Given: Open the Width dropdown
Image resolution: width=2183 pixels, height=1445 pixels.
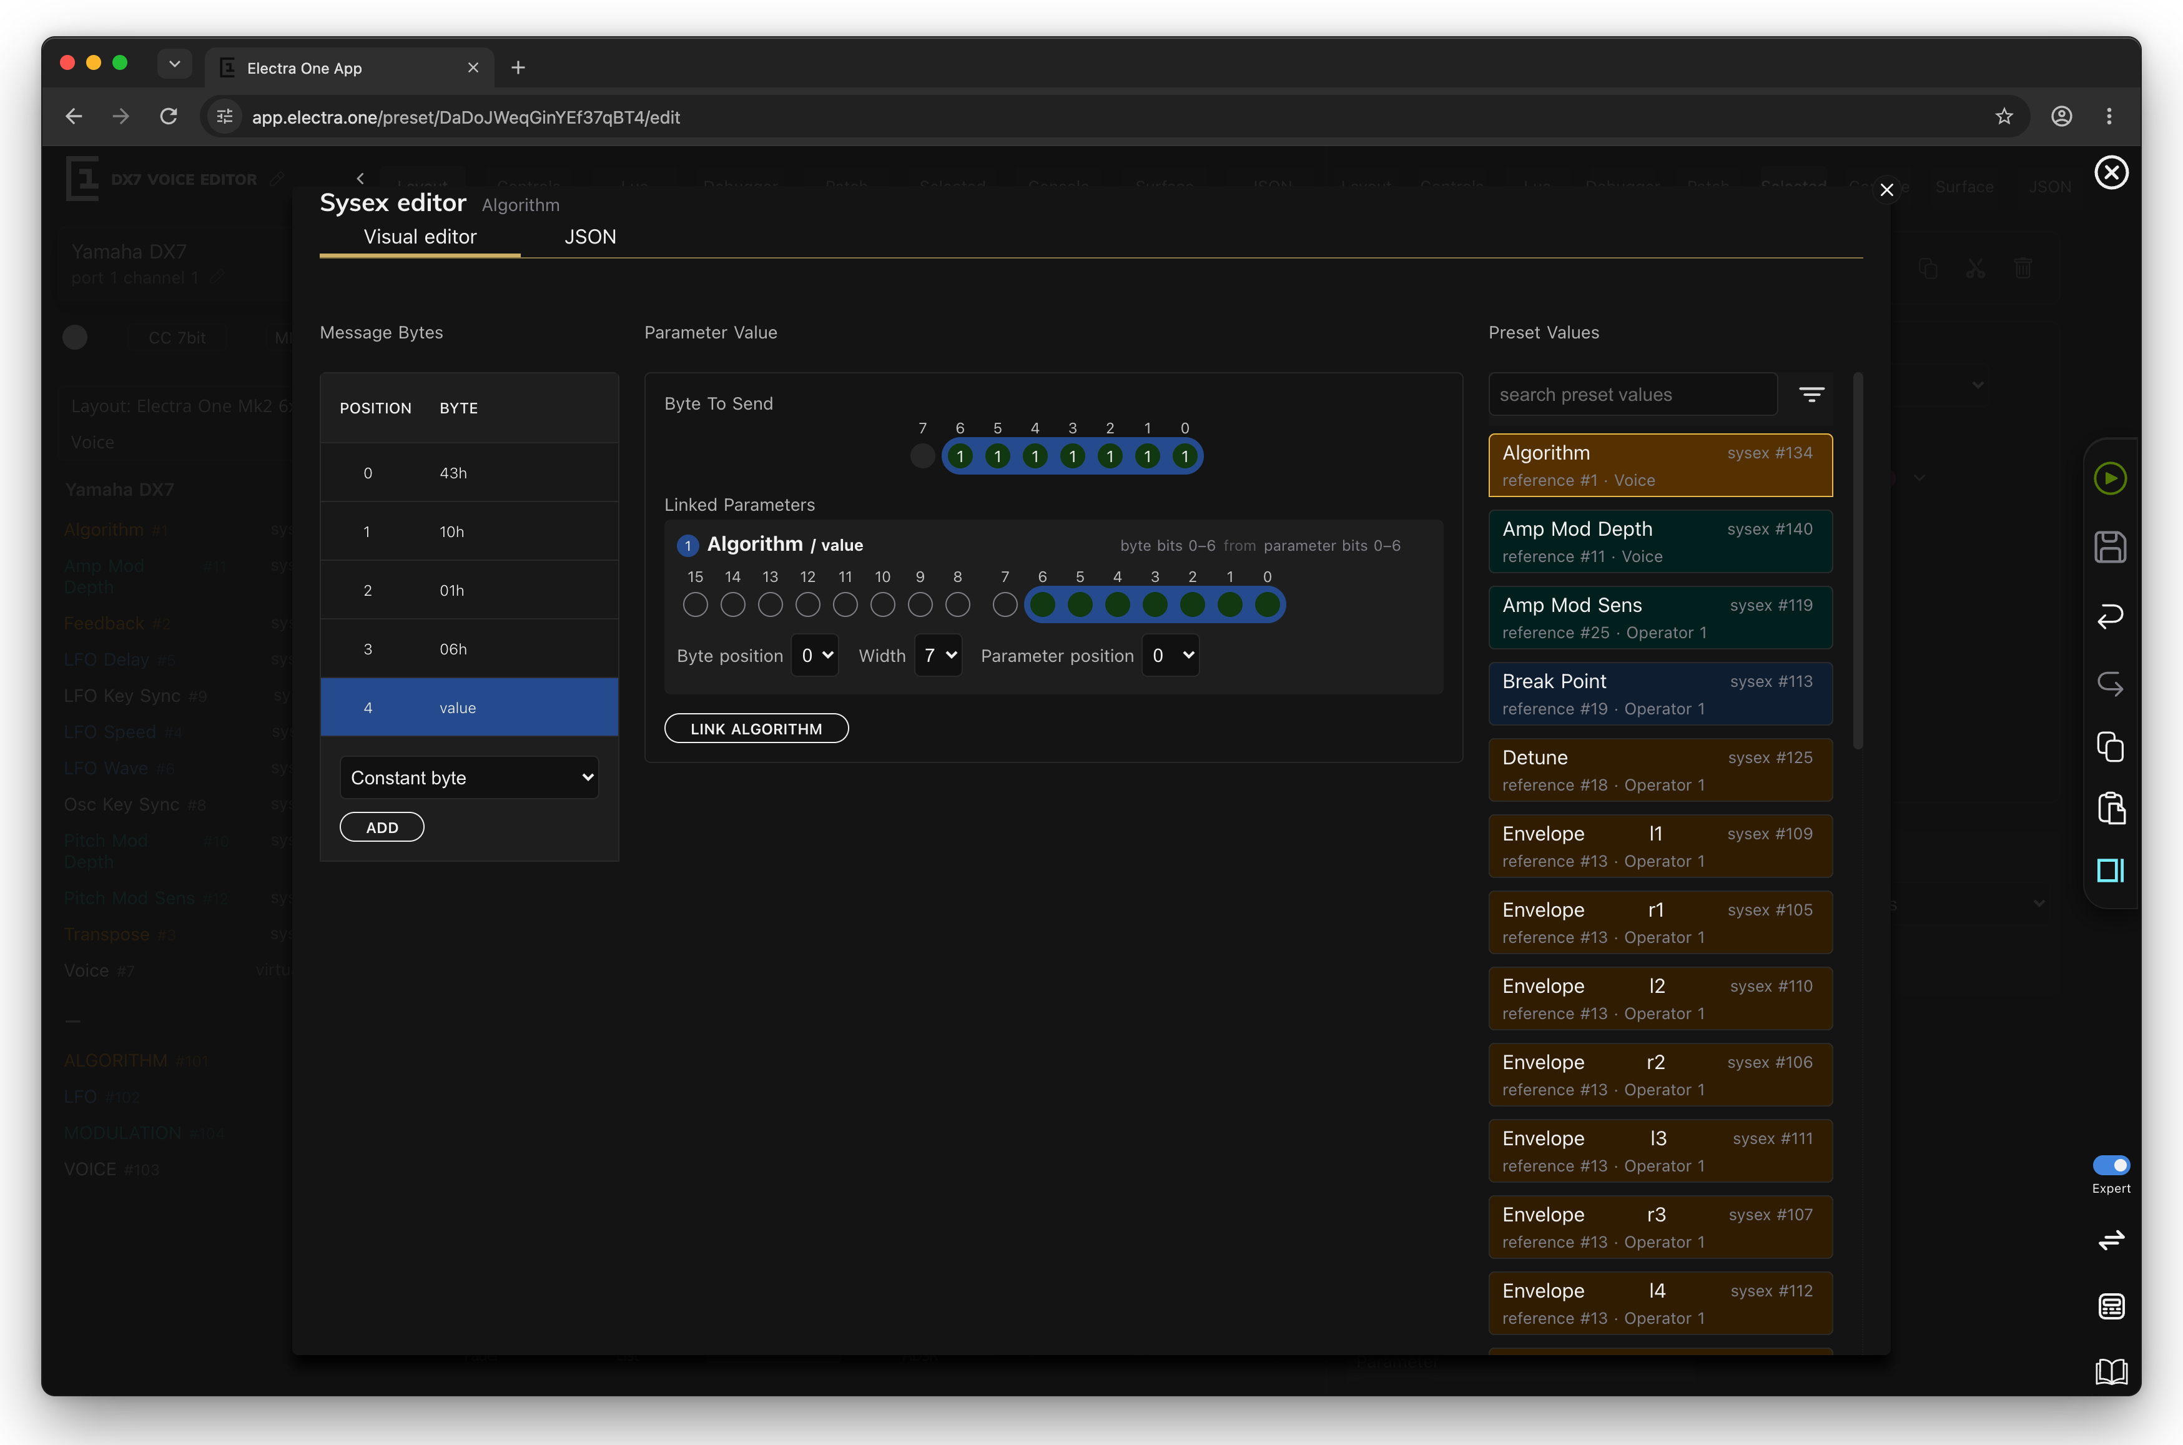Looking at the screenshot, I should pyautogui.click(x=939, y=655).
